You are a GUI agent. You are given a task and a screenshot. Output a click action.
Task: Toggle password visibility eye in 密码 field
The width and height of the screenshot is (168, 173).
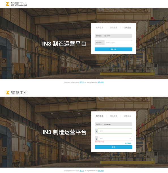point(130,139)
